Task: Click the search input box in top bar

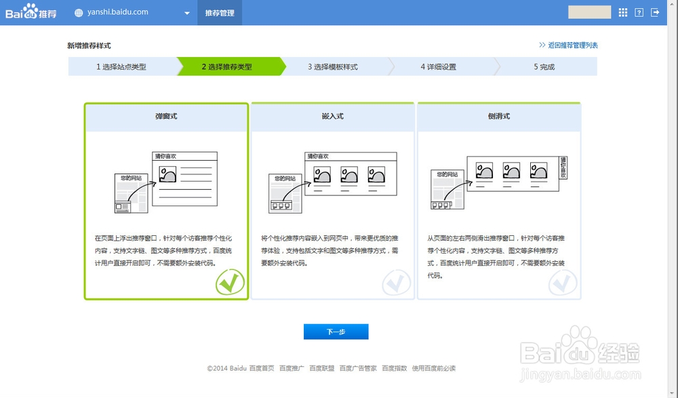Action: (x=589, y=12)
